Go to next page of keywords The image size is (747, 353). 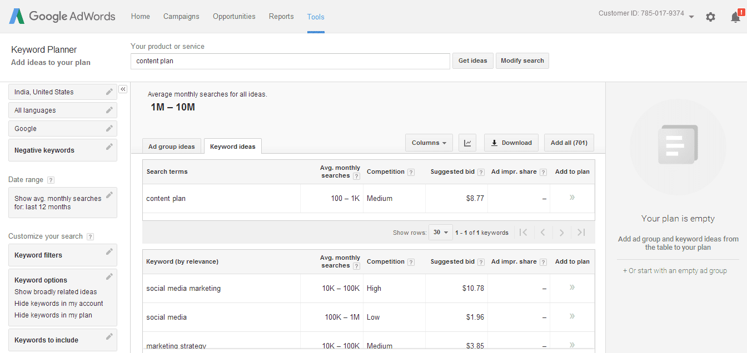point(562,233)
